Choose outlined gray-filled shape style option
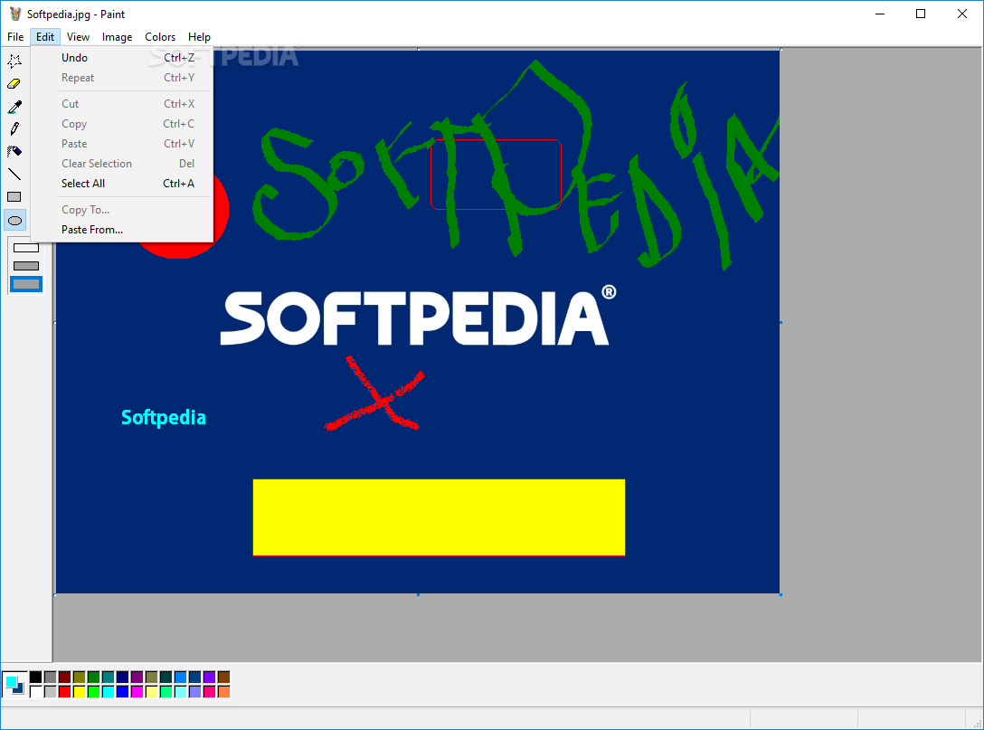The height and width of the screenshot is (730, 984). 25,266
